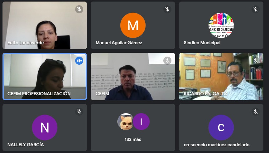269x153 pixels.
Task: Select the San Ciro de Acosta logo avatar
Action: (x=221, y=25)
